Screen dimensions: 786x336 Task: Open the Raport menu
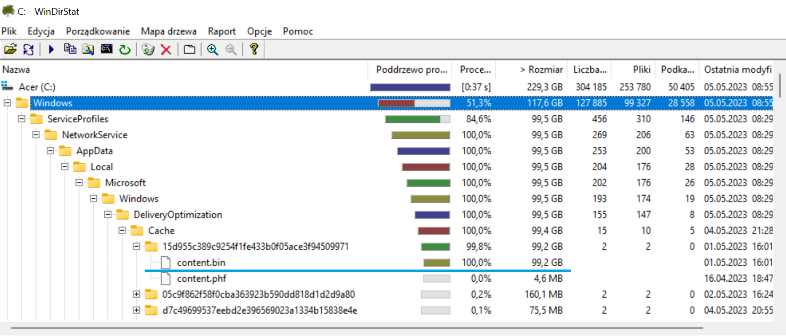(x=222, y=31)
